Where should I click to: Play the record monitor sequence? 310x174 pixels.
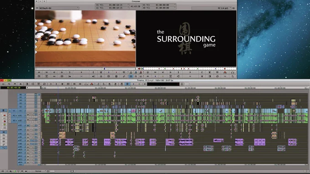pos(190,72)
